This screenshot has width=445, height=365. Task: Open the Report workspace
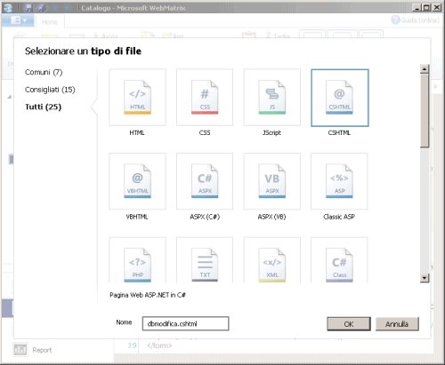click(x=33, y=350)
